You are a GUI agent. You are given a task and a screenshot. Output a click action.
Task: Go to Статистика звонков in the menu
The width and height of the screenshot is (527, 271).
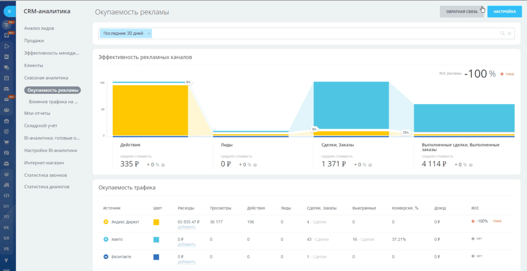pyautogui.click(x=45, y=175)
